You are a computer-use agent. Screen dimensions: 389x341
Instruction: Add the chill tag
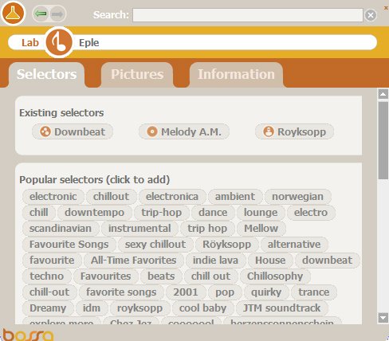point(39,213)
